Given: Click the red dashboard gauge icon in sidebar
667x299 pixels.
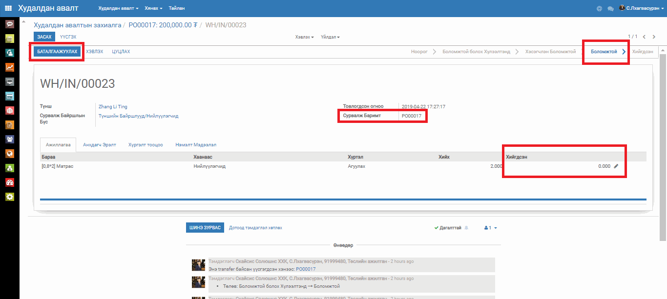Looking at the screenshot, I should click(x=9, y=182).
